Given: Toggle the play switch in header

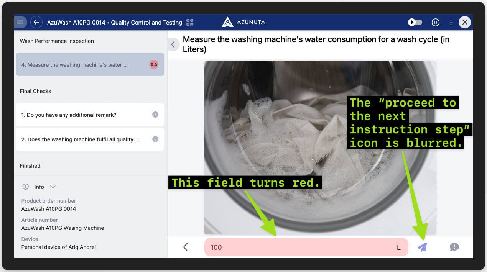Looking at the screenshot, I should [415, 22].
